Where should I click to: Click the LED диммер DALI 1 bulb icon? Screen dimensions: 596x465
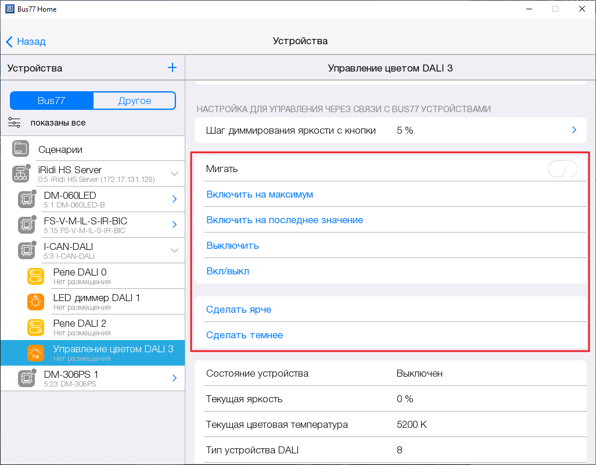35,302
